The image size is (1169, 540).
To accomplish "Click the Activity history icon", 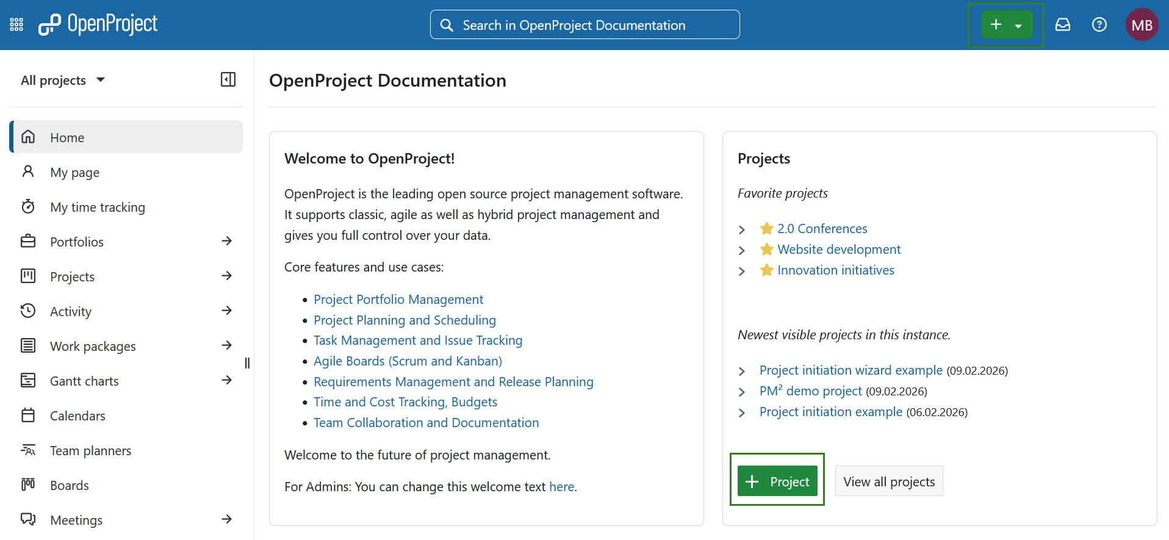I will pyautogui.click(x=28, y=311).
